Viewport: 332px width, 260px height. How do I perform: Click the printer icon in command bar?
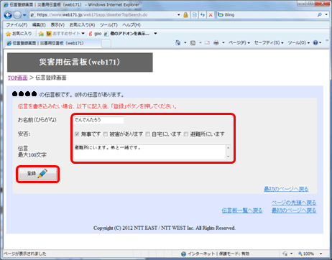coord(216,43)
